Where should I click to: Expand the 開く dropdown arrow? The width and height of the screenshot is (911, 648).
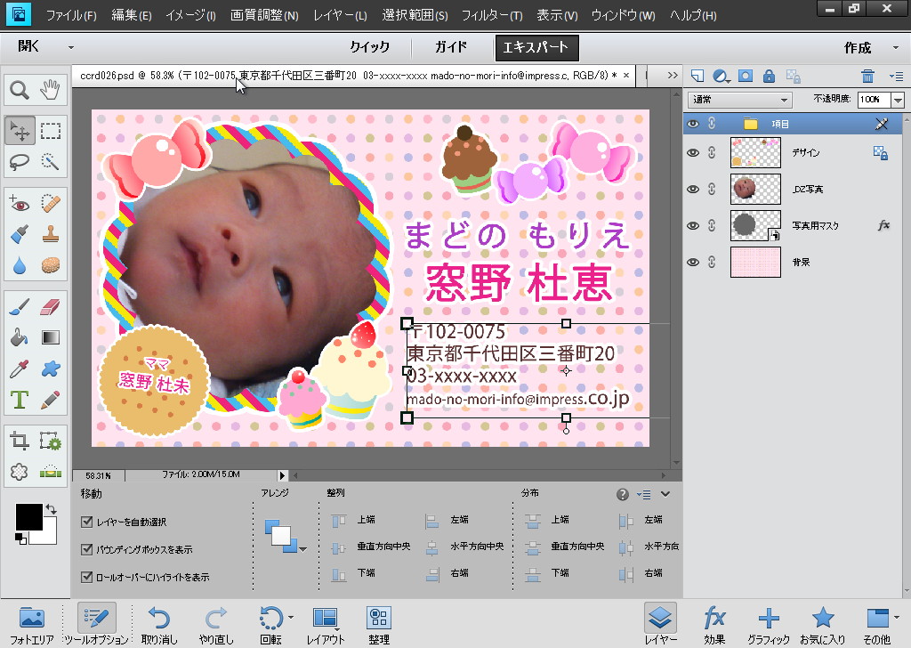(71, 47)
